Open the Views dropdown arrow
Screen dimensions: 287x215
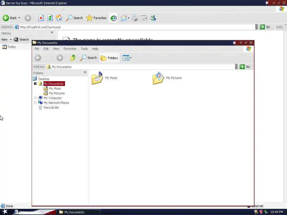coord(131,58)
